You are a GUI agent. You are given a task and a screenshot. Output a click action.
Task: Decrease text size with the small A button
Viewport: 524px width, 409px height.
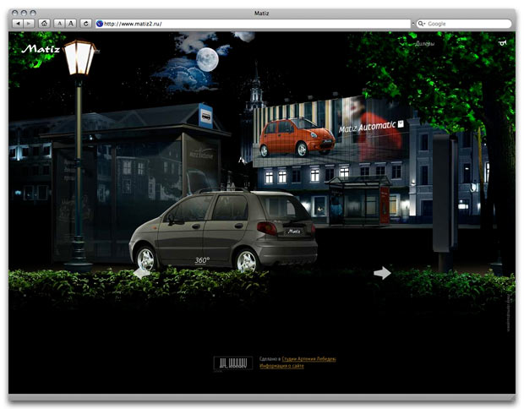coord(59,24)
